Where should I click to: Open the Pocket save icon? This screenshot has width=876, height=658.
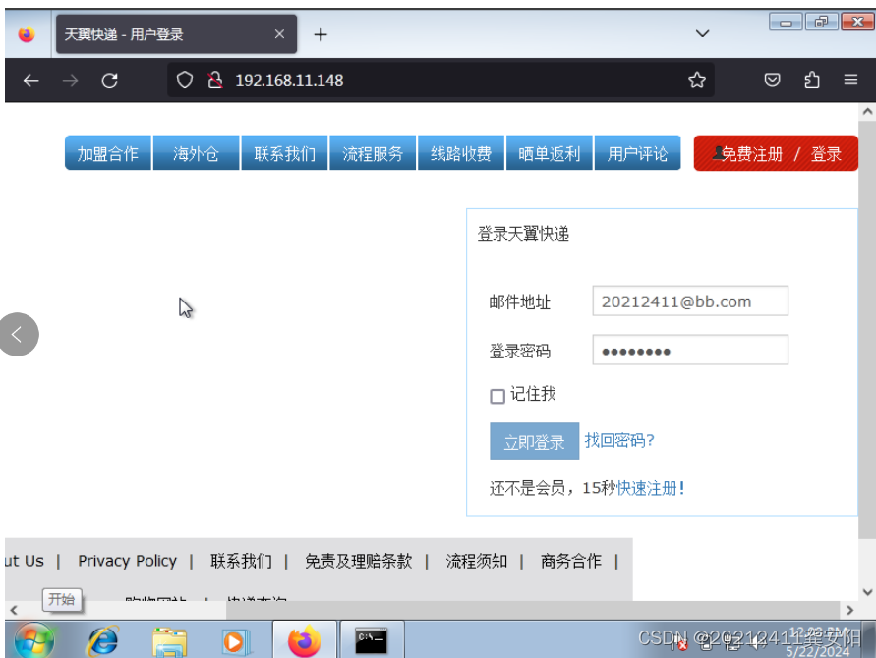pyautogui.click(x=772, y=81)
